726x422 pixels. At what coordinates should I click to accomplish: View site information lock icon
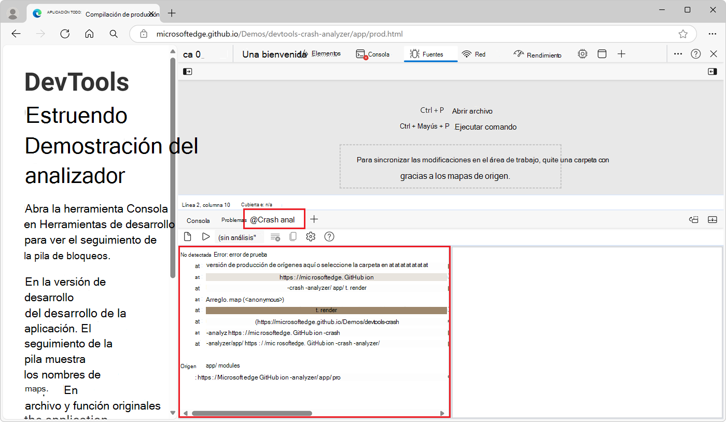[144, 34]
